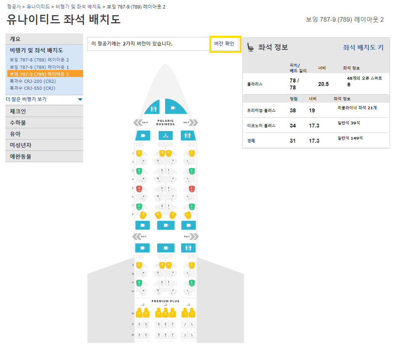Select green seat 11A
397x360 pixels.
click(x=139, y=283)
